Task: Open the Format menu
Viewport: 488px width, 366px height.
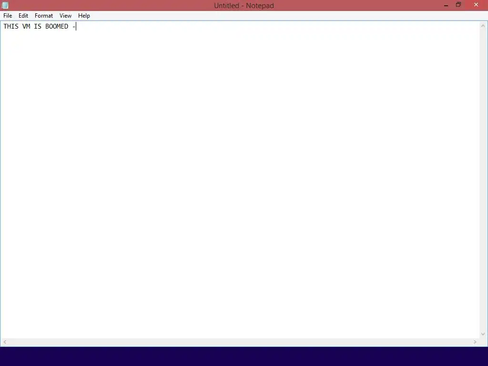Action: pos(44,16)
